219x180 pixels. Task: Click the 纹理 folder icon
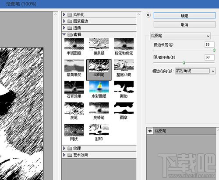[x=70, y=148]
